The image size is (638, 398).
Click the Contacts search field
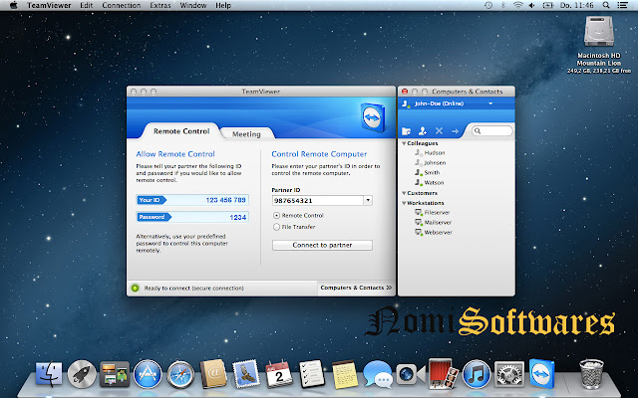tap(491, 130)
